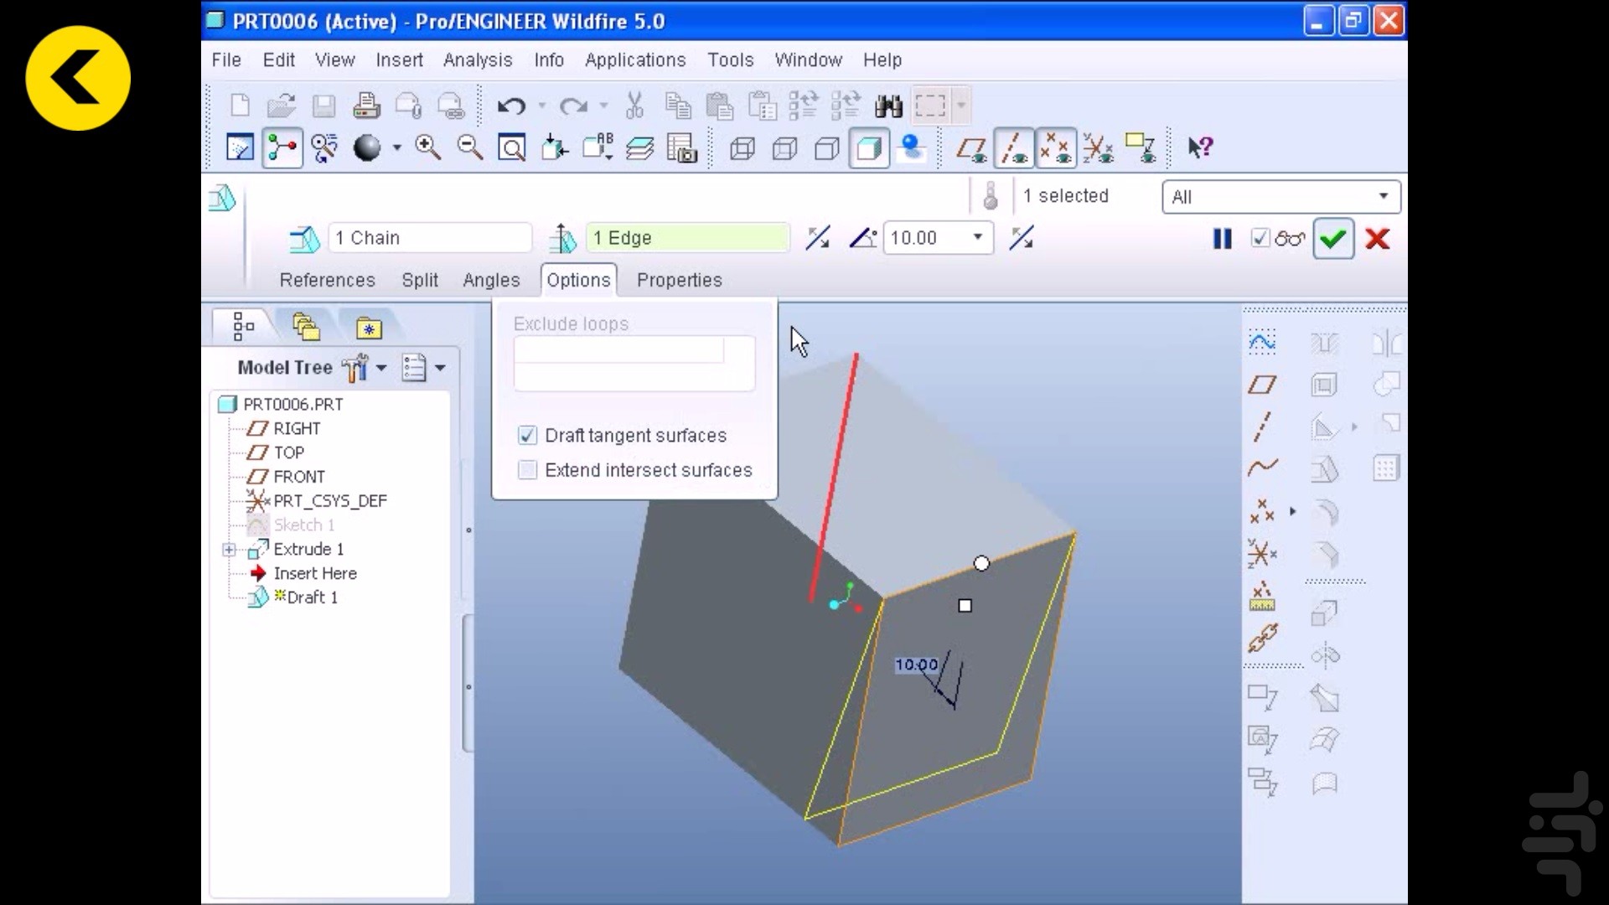This screenshot has height=905, width=1609.
Task: Click the Cut scissors icon
Action: coord(634,106)
